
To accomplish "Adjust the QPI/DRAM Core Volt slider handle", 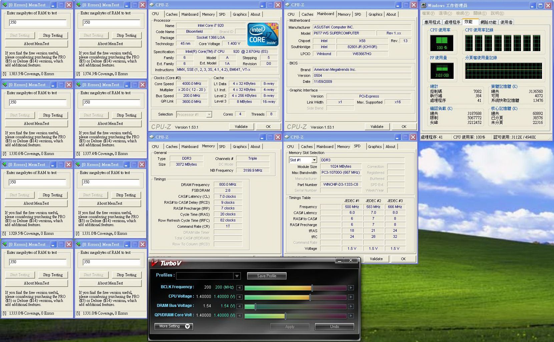I will [285, 316].
